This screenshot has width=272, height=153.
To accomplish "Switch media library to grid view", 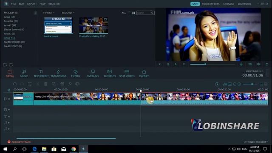I will [x=133, y=13].
